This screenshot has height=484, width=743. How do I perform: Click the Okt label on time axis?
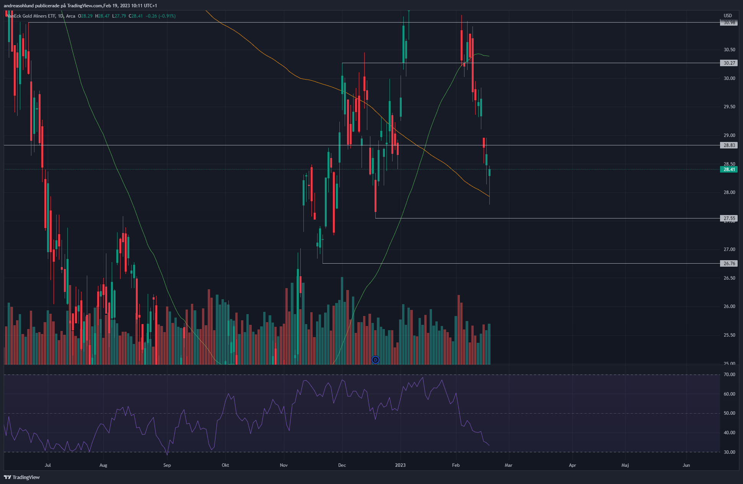(x=225, y=465)
